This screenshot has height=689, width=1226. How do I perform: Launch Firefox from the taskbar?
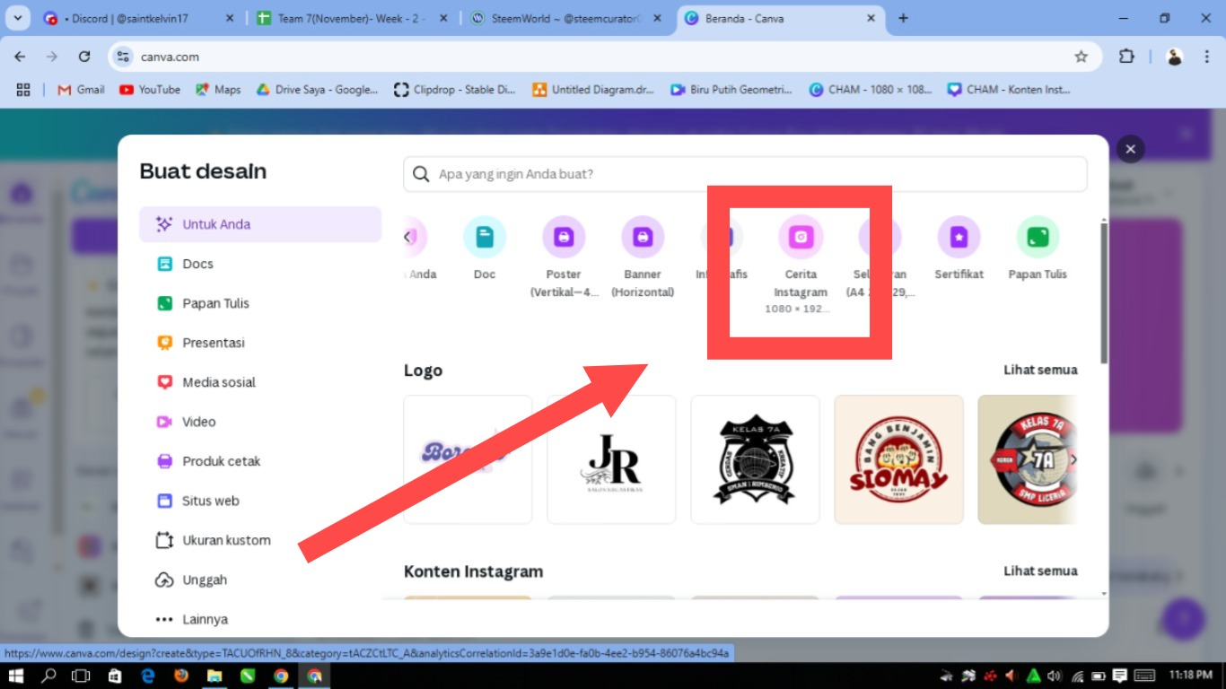click(x=180, y=676)
